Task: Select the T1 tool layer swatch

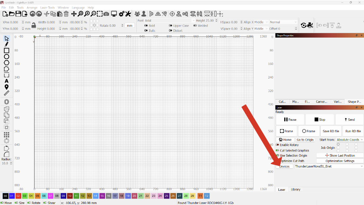Action: click(x=200, y=196)
